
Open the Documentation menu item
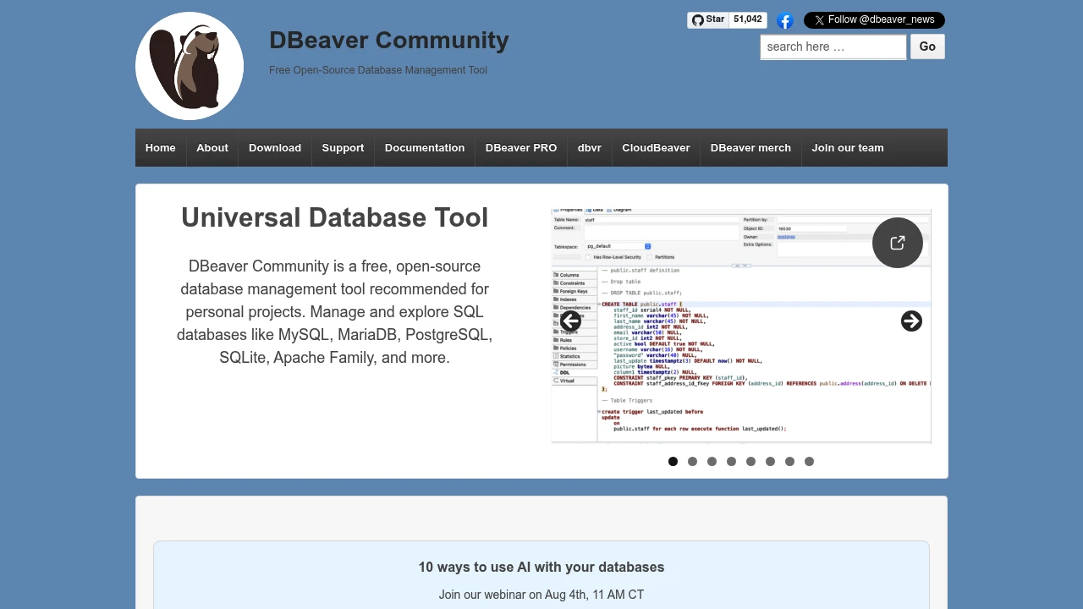[x=425, y=148]
